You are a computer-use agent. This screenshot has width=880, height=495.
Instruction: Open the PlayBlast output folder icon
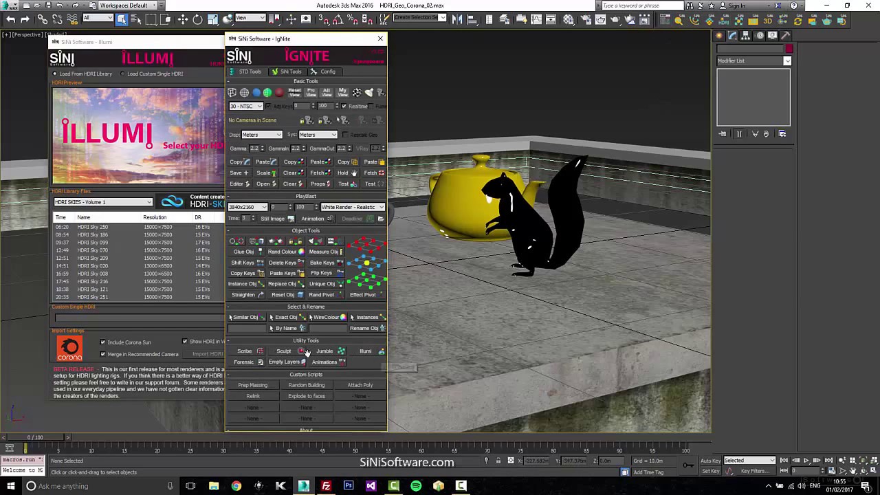381,219
